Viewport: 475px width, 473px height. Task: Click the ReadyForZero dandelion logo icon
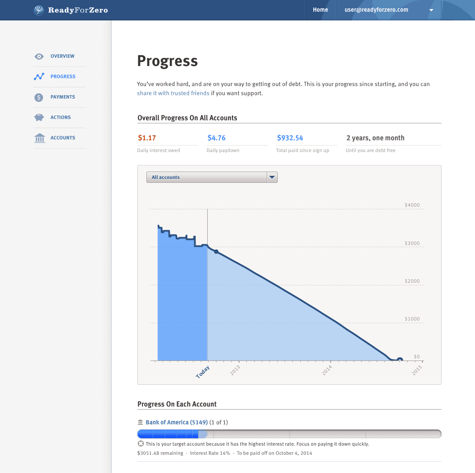[39, 10]
